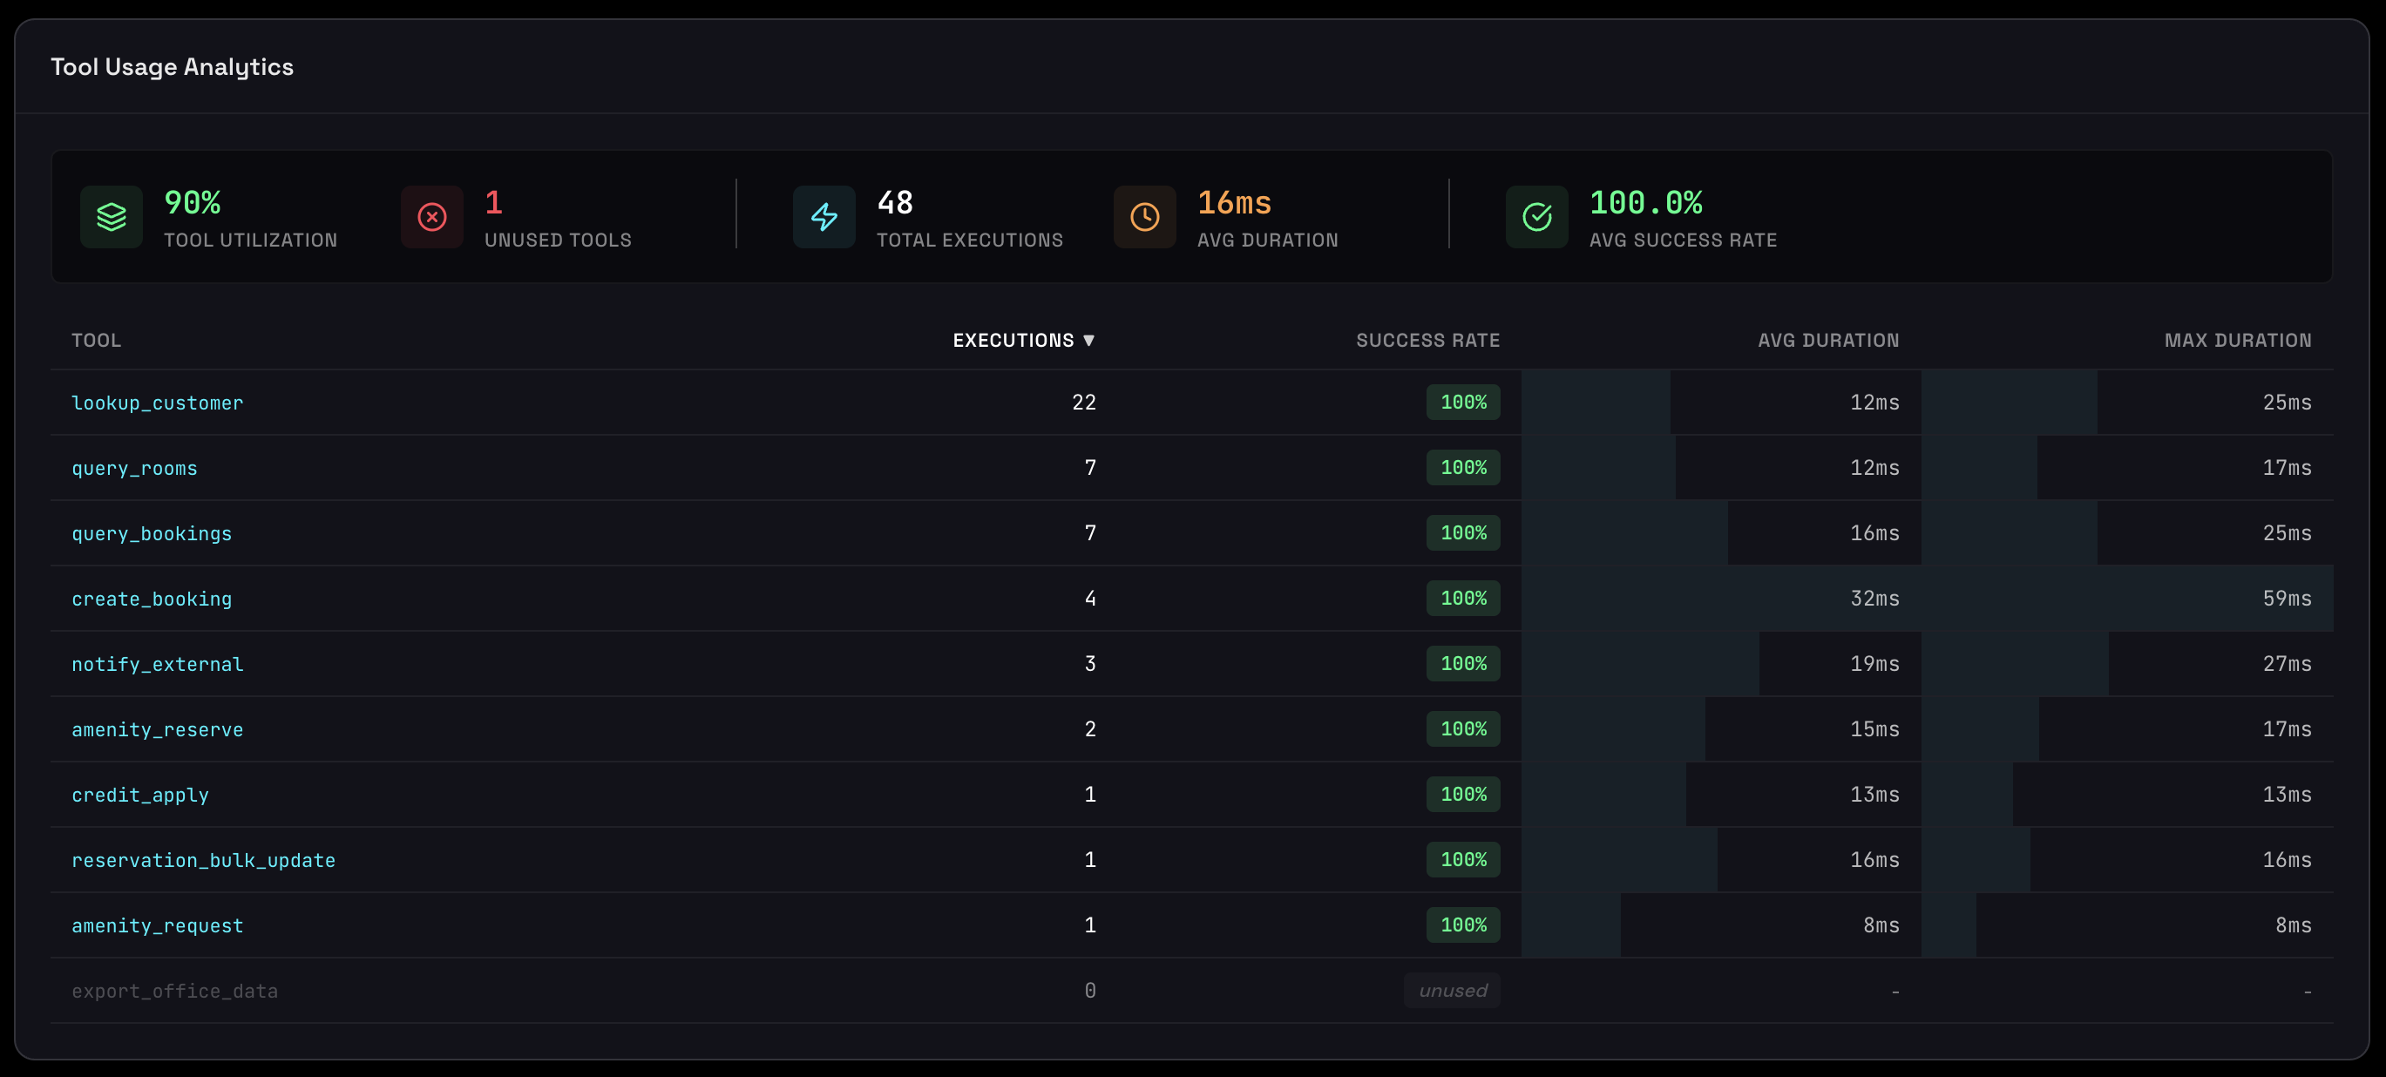2386x1077 pixels.
Task: Click the 100% badge beside credit_apply
Action: tap(1461, 795)
